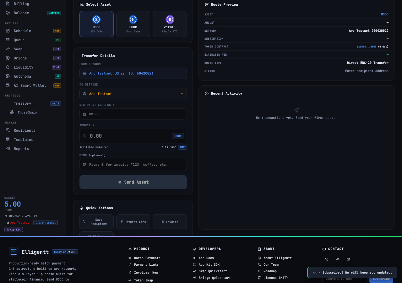The width and height of the screenshot is (402, 283).
Task: Select EURC Euro Coin asset
Action: [133, 24]
